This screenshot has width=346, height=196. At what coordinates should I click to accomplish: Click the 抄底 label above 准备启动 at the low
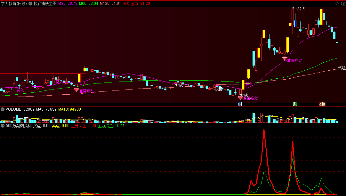click(x=244, y=95)
